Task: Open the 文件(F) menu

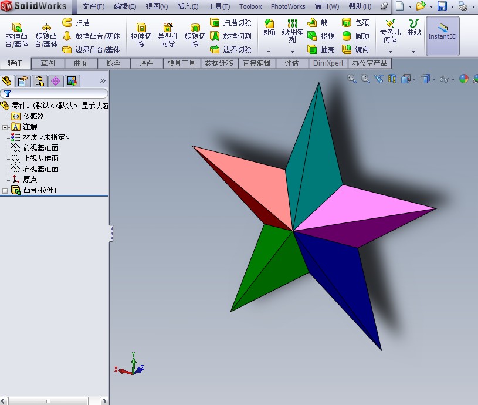Action: pos(93,6)
